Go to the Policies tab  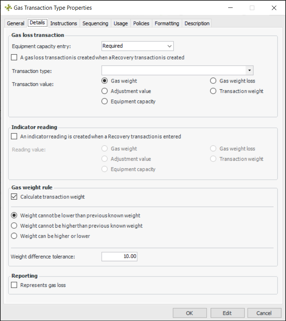[141, 23]
